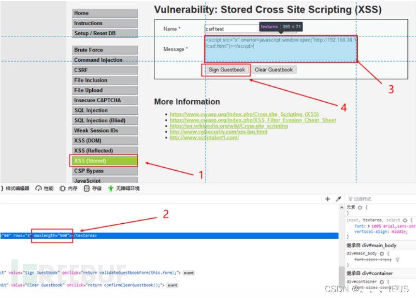Switch to the 无障碍环境 devtools tab
Image resolution: width=416 pixels, height=298 pixels.
point(124,189)
